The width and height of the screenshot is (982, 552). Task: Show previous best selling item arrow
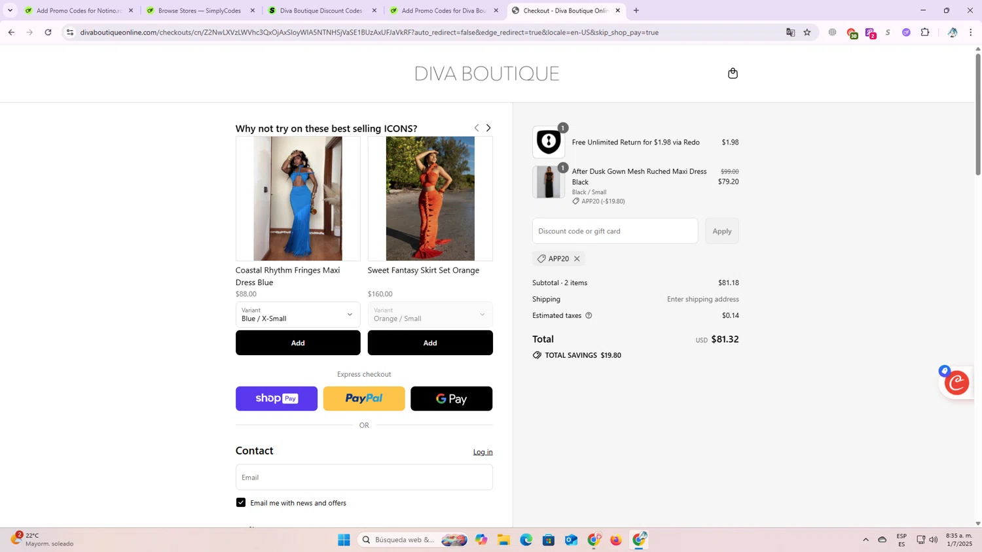point(477,128)
